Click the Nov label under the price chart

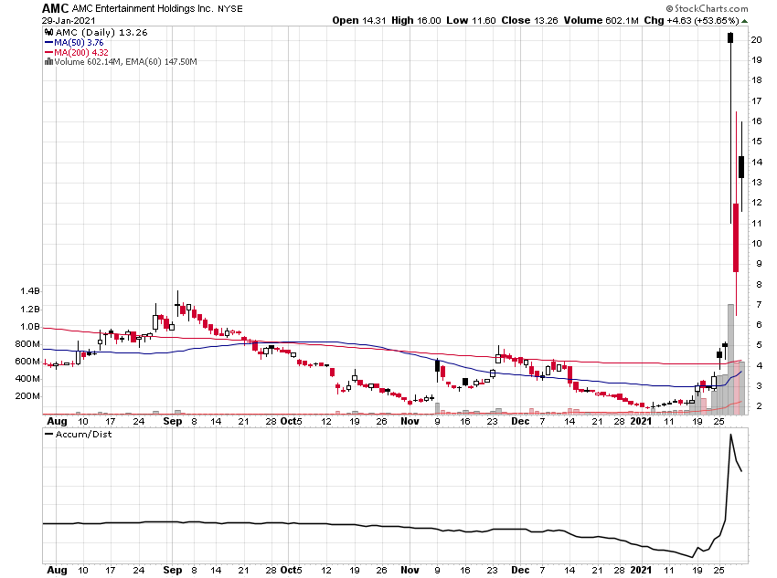pyautogui.click(x=410, y=421)
